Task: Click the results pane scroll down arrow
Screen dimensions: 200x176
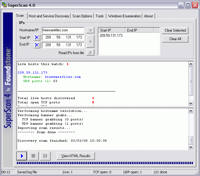Action: pos(191,103)
